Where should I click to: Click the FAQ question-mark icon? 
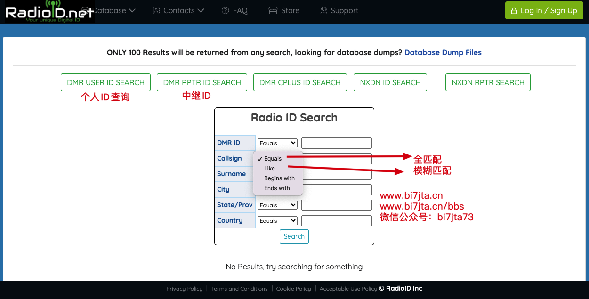[226, 10]
